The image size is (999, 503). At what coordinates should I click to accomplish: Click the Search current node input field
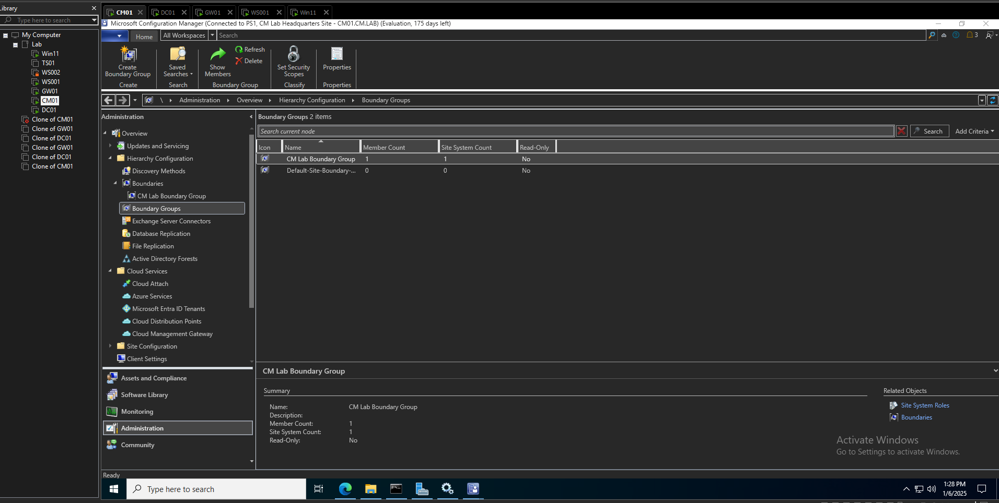tap(576, 131)
